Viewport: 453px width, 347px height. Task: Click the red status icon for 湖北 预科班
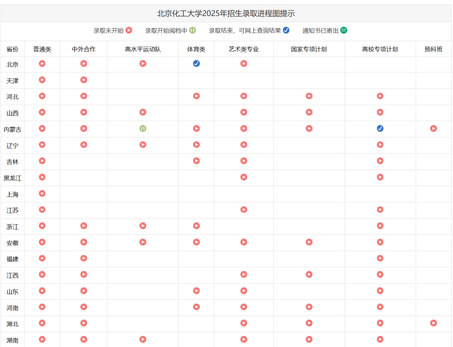point(433,323)
